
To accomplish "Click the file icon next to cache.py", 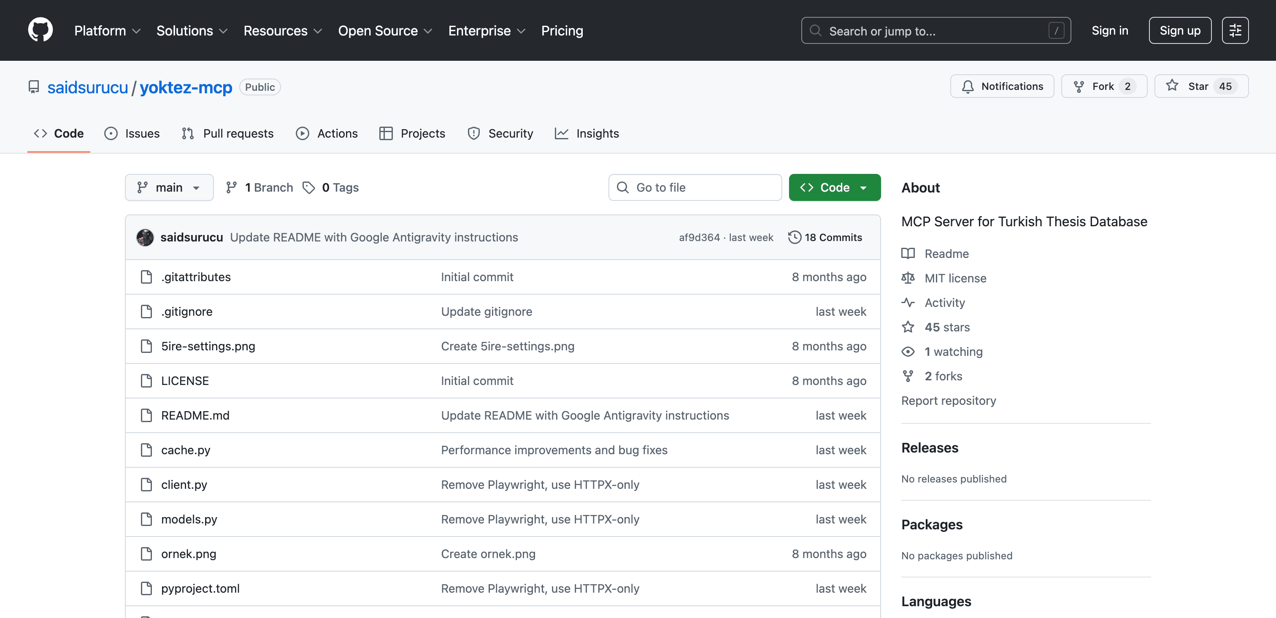I will coord(146,450).
